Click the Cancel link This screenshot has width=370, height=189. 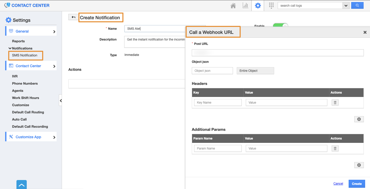click(x=338, y=184)
